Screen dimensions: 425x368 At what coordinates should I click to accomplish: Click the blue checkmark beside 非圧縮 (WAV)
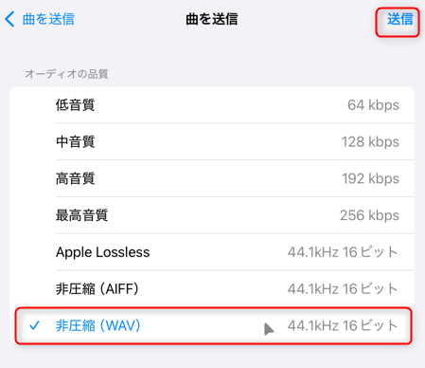click(x=34, y=325)
